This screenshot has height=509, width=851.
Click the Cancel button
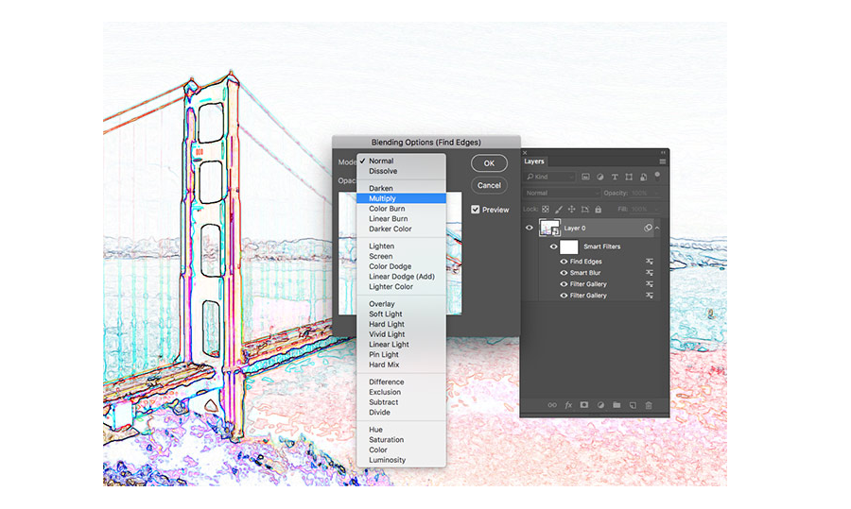coord(489,185)
